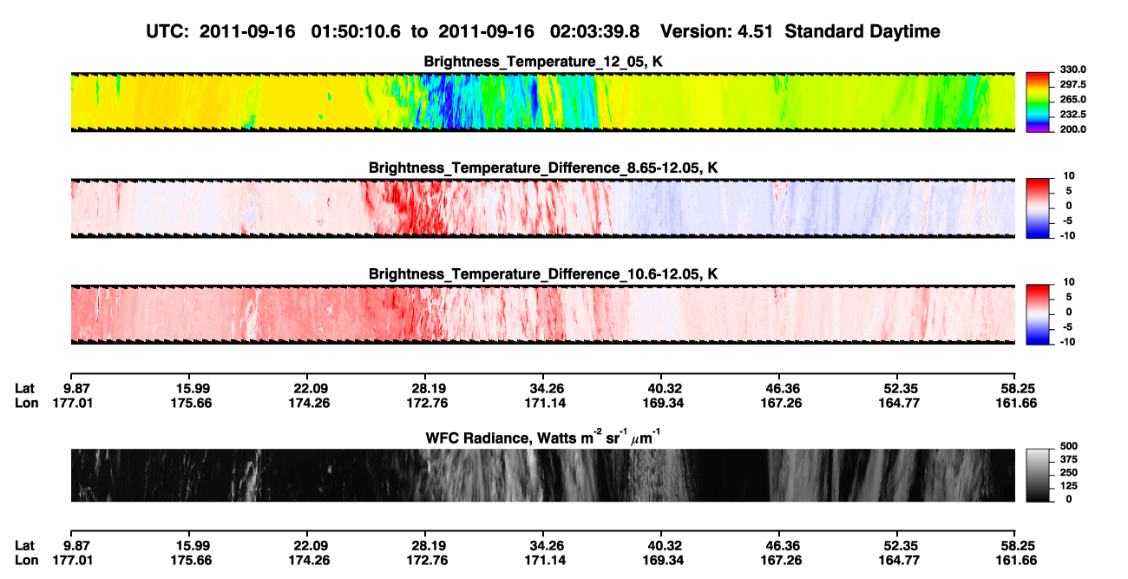Click the -10 label on 10.6-12.05 color bar
This screenshot has width=1128, height=579.
[1066, 341]
